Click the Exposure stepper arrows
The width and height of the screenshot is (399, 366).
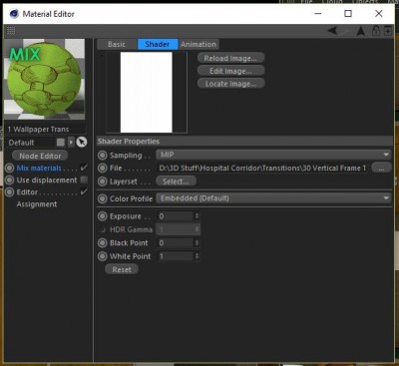[197, 216]
